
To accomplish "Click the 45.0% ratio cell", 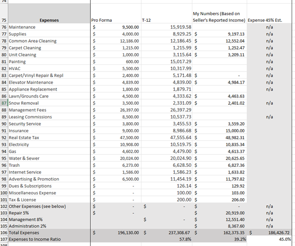I will pos(269,239).
